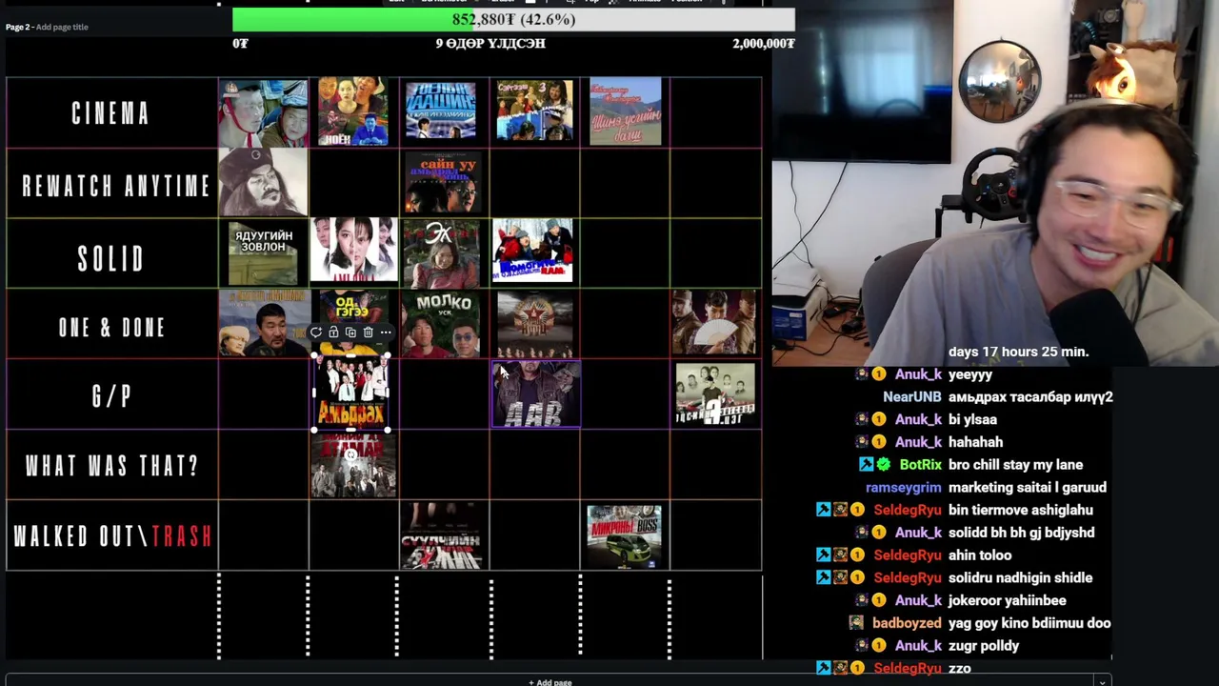Select the Сайн уу poster in Rewatch row
This screenshot has width=1219, height=686.
pos(442,183)
